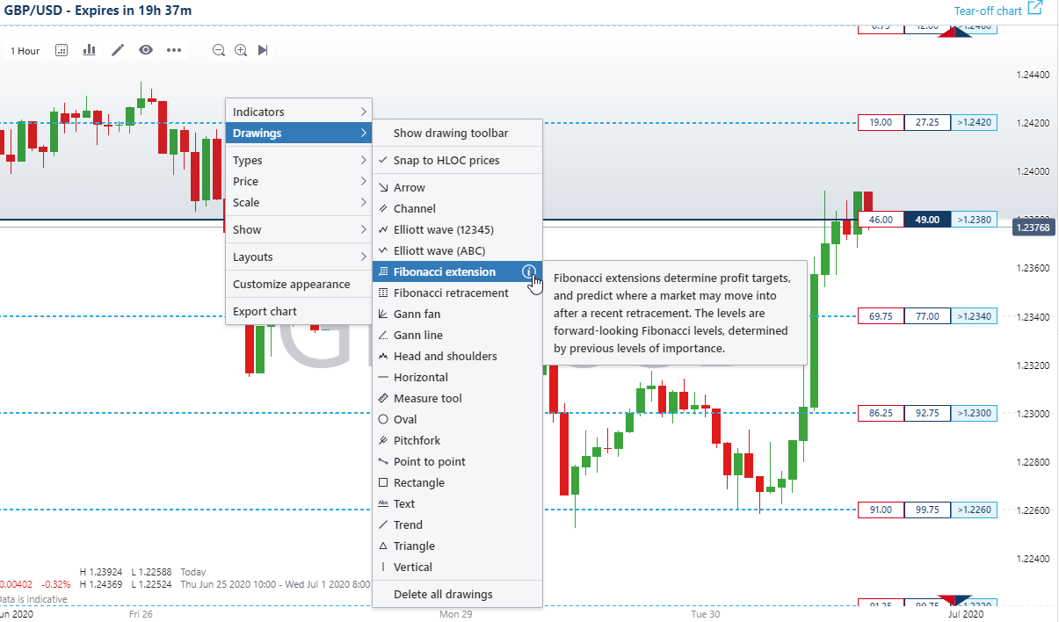Click the Trend line icon
The height and width of the screenshot is (622, 1059).
point(382,524)
